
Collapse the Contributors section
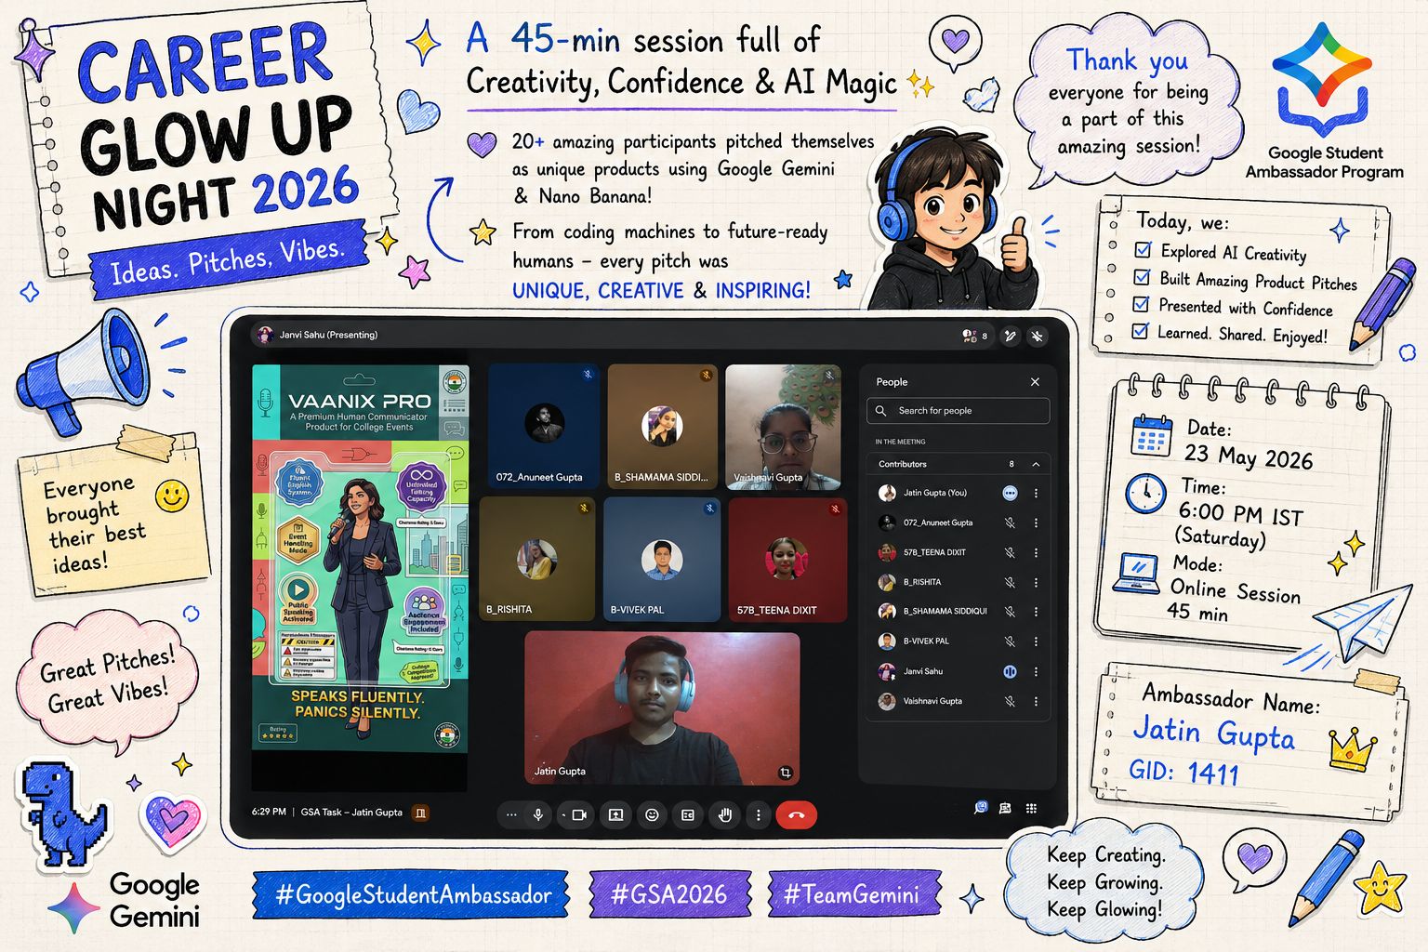pos(1036,464)
